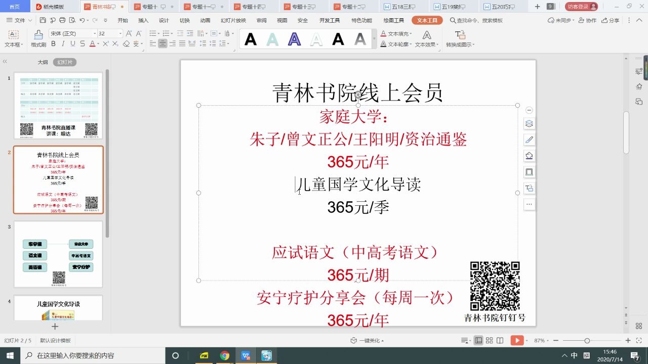Click the layers icon beside the slide
This screenshot has width=648, height=364.
tap(529, 123)
